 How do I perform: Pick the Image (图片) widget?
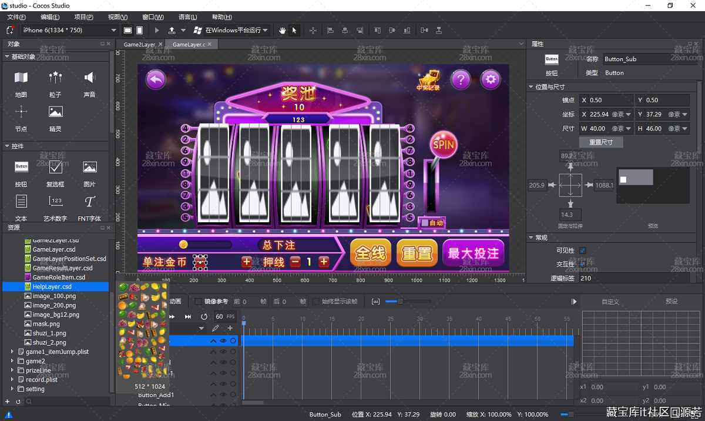(89, 167)
